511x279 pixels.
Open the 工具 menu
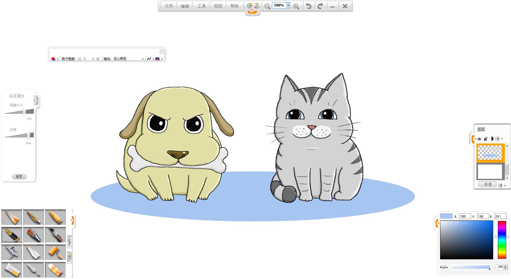201,6
